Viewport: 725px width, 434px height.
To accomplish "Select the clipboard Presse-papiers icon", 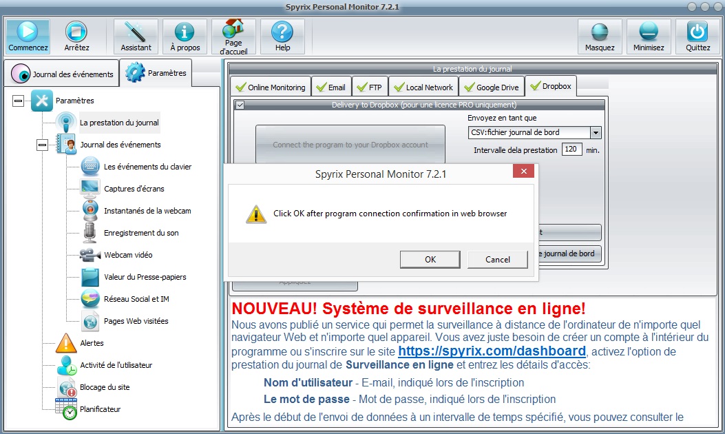I will pos(90,277).
